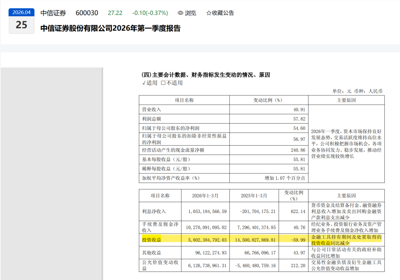Click the amount -201,704,175.21

[258, 212]
